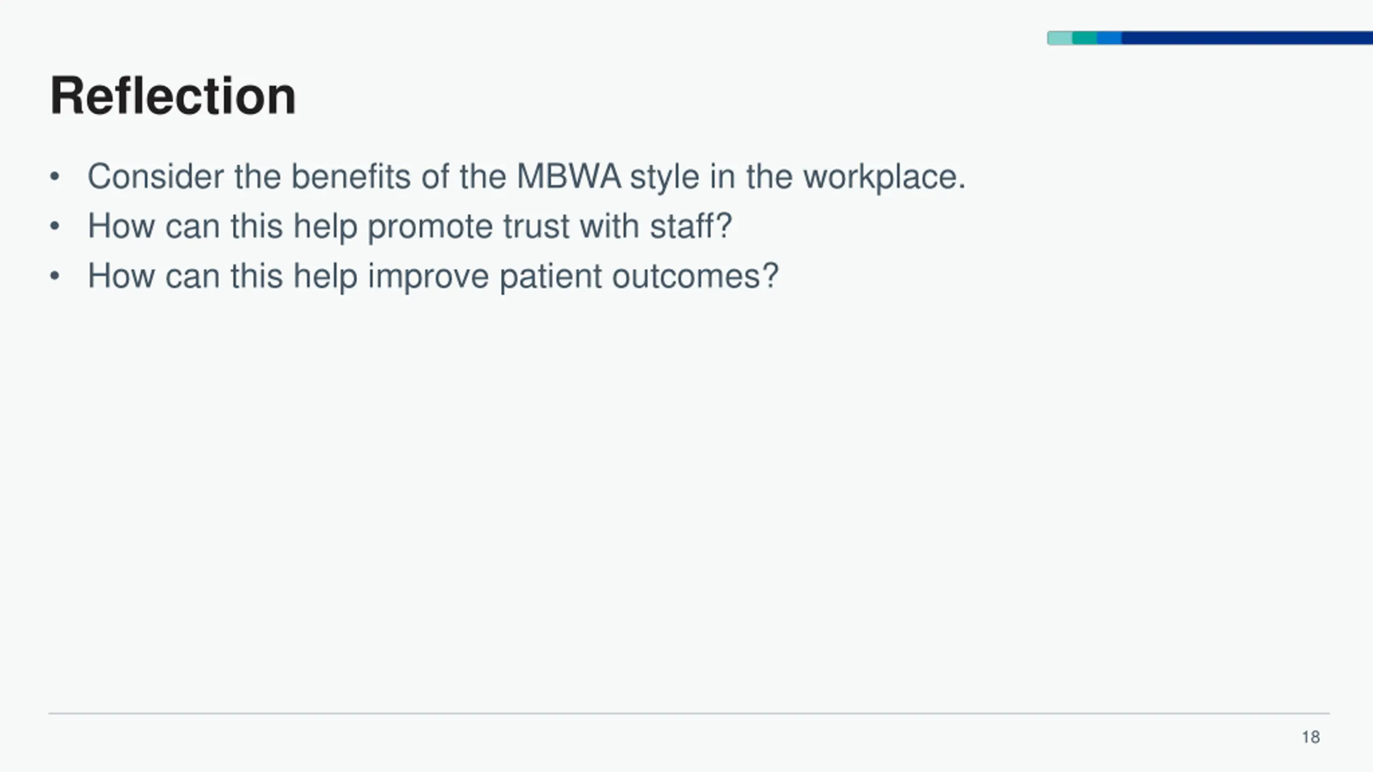This screenshot has width=1373, height=772.
Task: Click the word "staff?" in second bullet
Action: [691, 226]
